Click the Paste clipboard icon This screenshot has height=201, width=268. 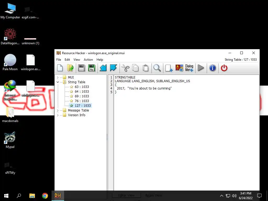[x=146, y=68]
